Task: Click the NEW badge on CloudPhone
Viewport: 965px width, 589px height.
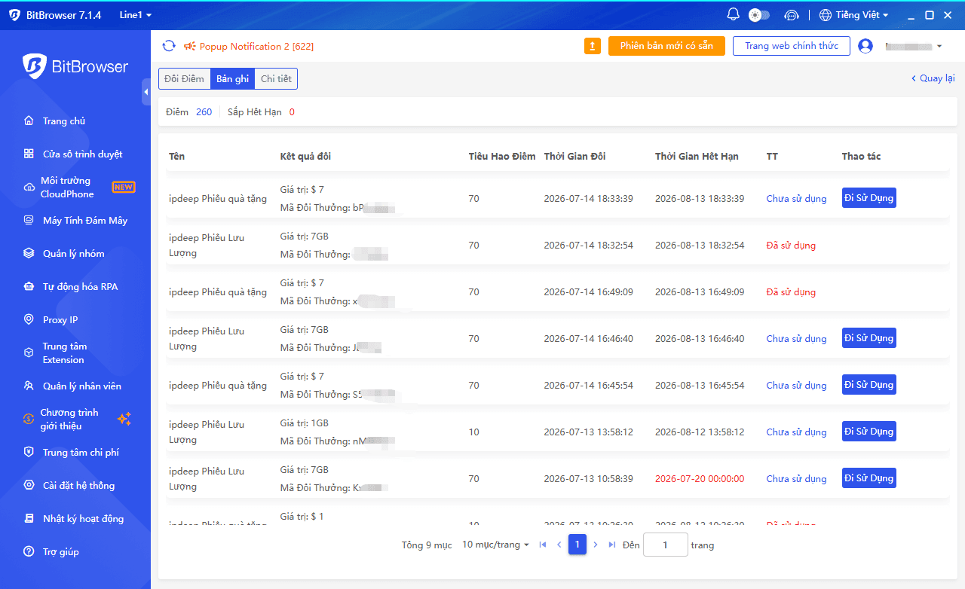Action: [124, 187]
